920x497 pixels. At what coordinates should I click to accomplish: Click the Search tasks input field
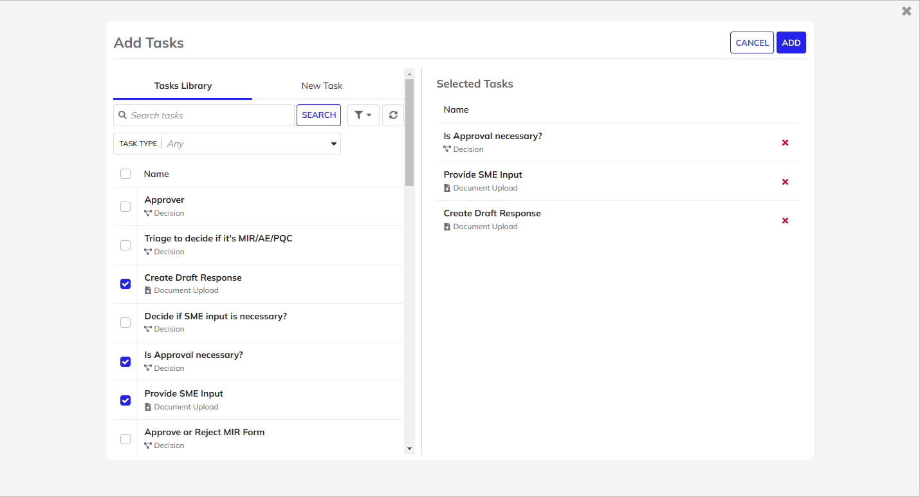(x=204, y=115)
